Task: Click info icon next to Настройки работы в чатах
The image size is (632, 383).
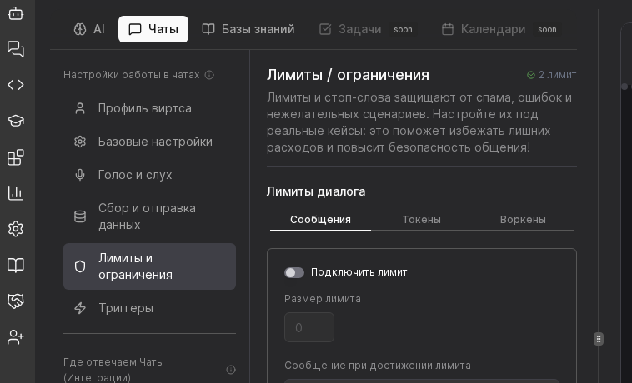Action: (209, 75)
